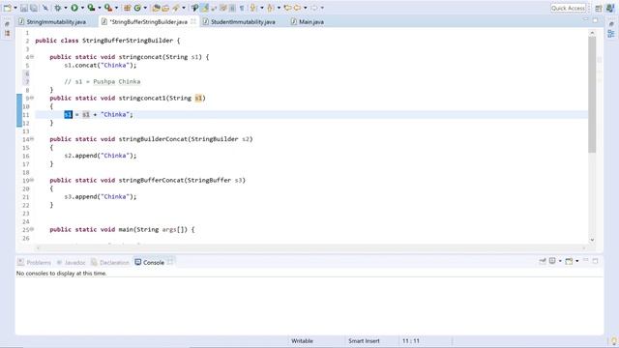The image size is (619, 348).
Task: Open the External Tools dropdown arrow
Action: coord(116,8)
